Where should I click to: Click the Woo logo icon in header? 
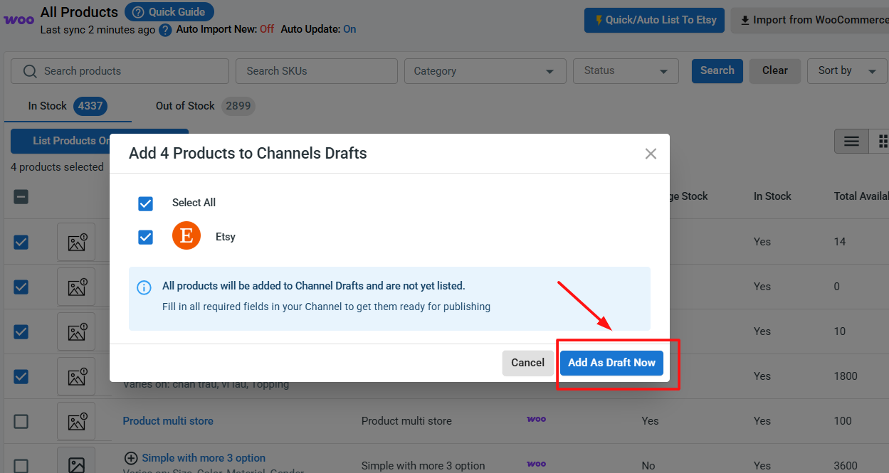pos(19,20)
